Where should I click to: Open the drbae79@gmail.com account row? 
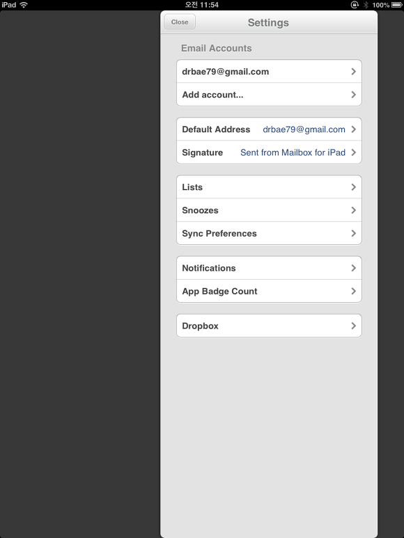[x=269, y=72]
